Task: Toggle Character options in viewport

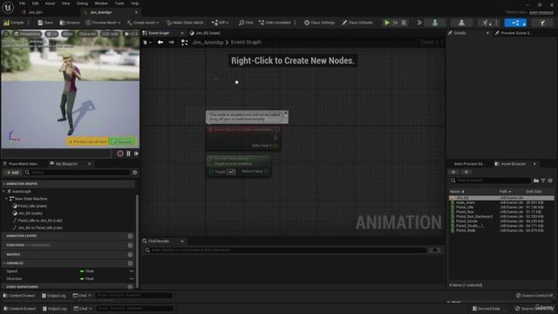Action: click(x=87, y=34)
